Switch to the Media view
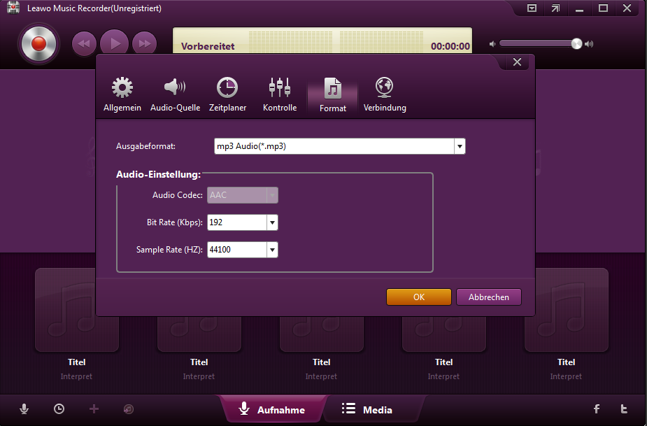 click(x=367, y=409)
